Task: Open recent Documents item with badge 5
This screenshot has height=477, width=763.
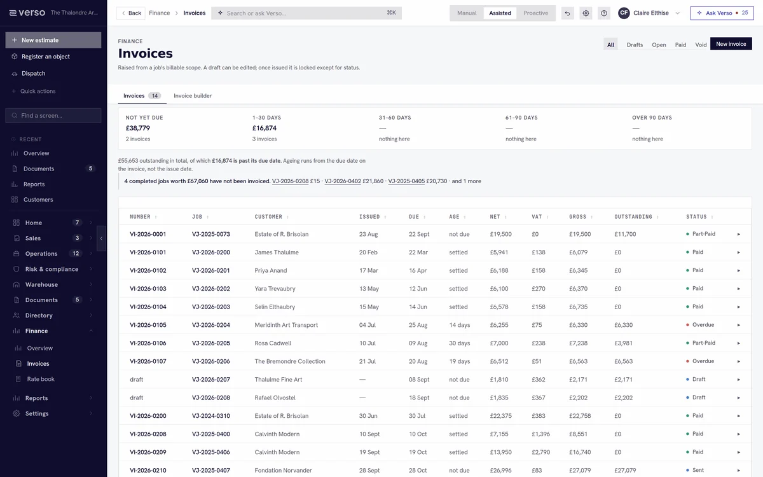Action: click(53, 169)
